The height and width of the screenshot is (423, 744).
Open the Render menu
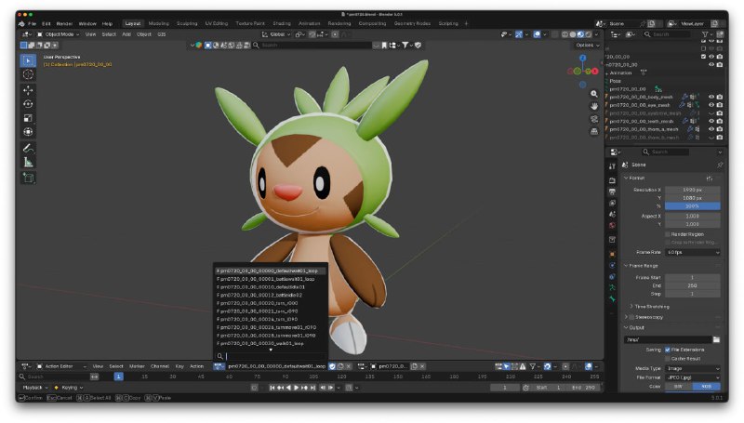(x=64, y=23)
